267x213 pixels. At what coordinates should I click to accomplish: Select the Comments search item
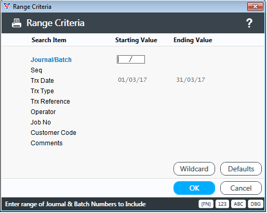[x=47, y=143]
